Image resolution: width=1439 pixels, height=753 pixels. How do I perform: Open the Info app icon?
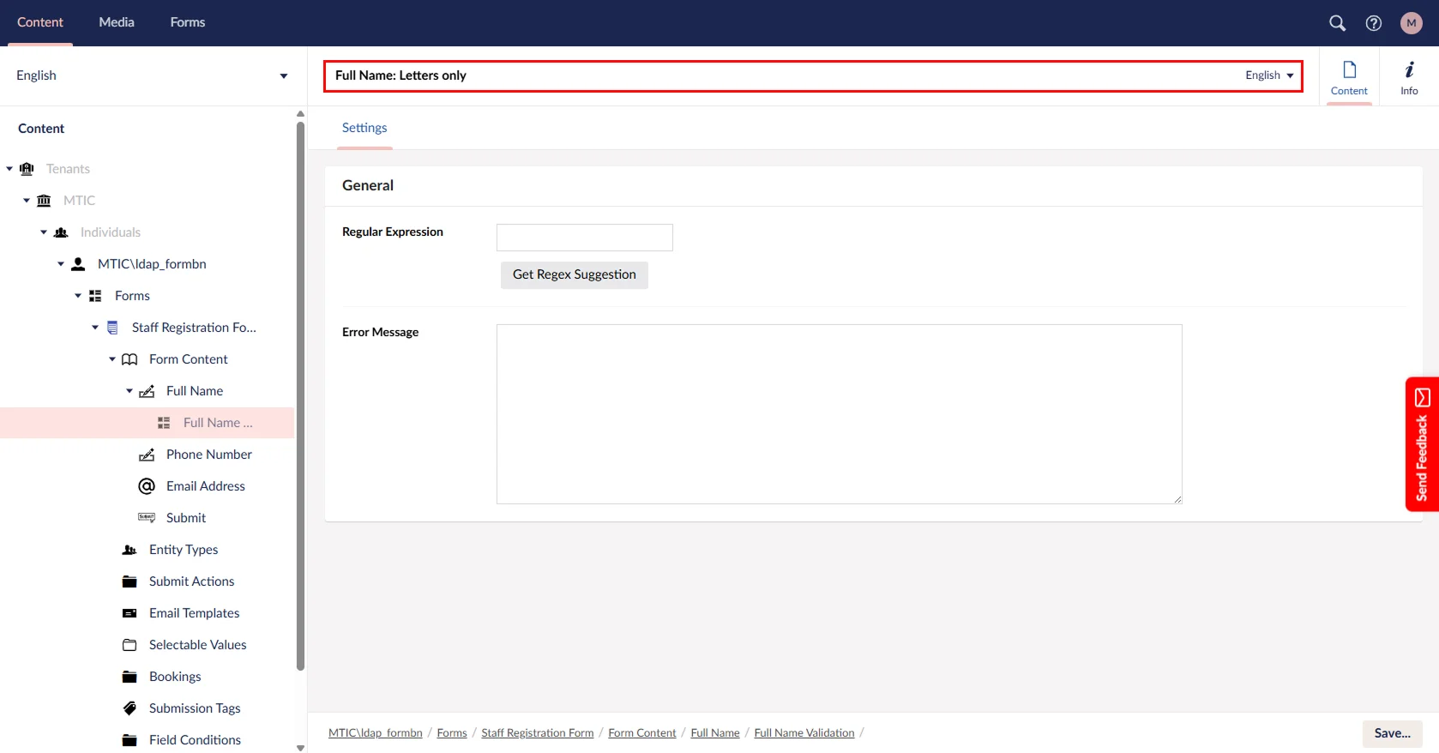pos(1409,77)
